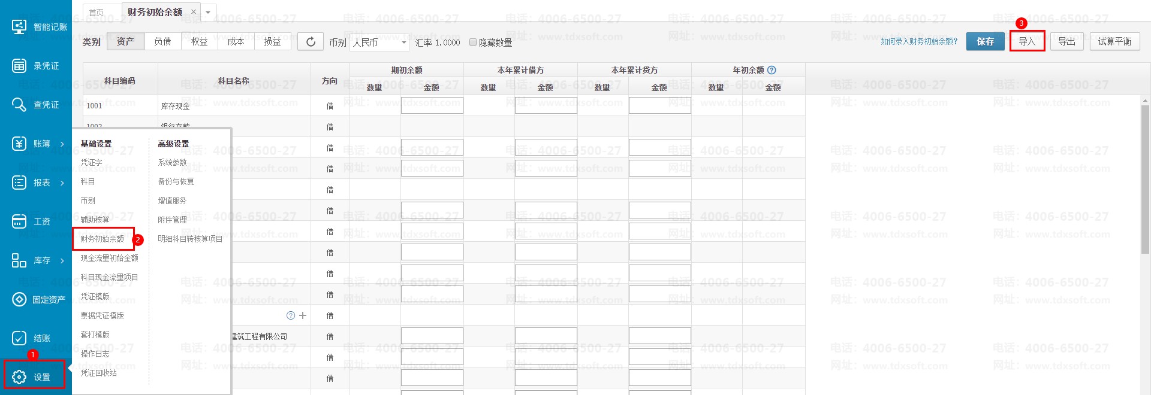Image resolution: width=1151 pixels, height=395 pixels.
Task: Click the 试算平衡 button
Action: coord(1114,41)
